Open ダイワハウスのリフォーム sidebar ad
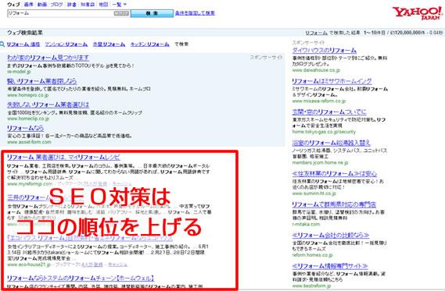This screenshot has width=445, height=291. click(325, 51)
